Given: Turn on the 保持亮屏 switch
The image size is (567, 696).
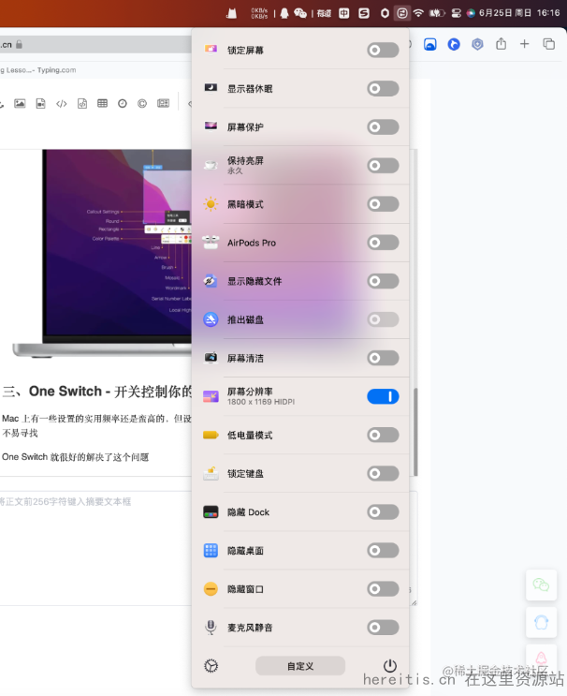Looking at the screenshot, I should point(383,166).
